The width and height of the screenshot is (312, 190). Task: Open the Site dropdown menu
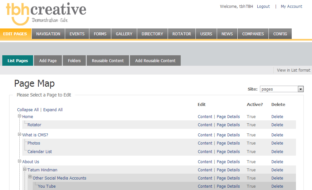tap(301, 89)
